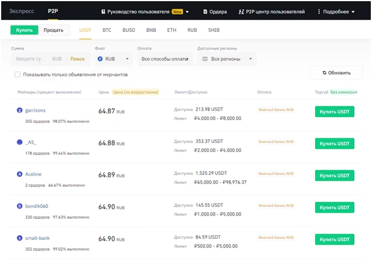This screenshot has height=260, width=372.
Task: Buy USDT from garrisons
Action: (x=334, y=112)
